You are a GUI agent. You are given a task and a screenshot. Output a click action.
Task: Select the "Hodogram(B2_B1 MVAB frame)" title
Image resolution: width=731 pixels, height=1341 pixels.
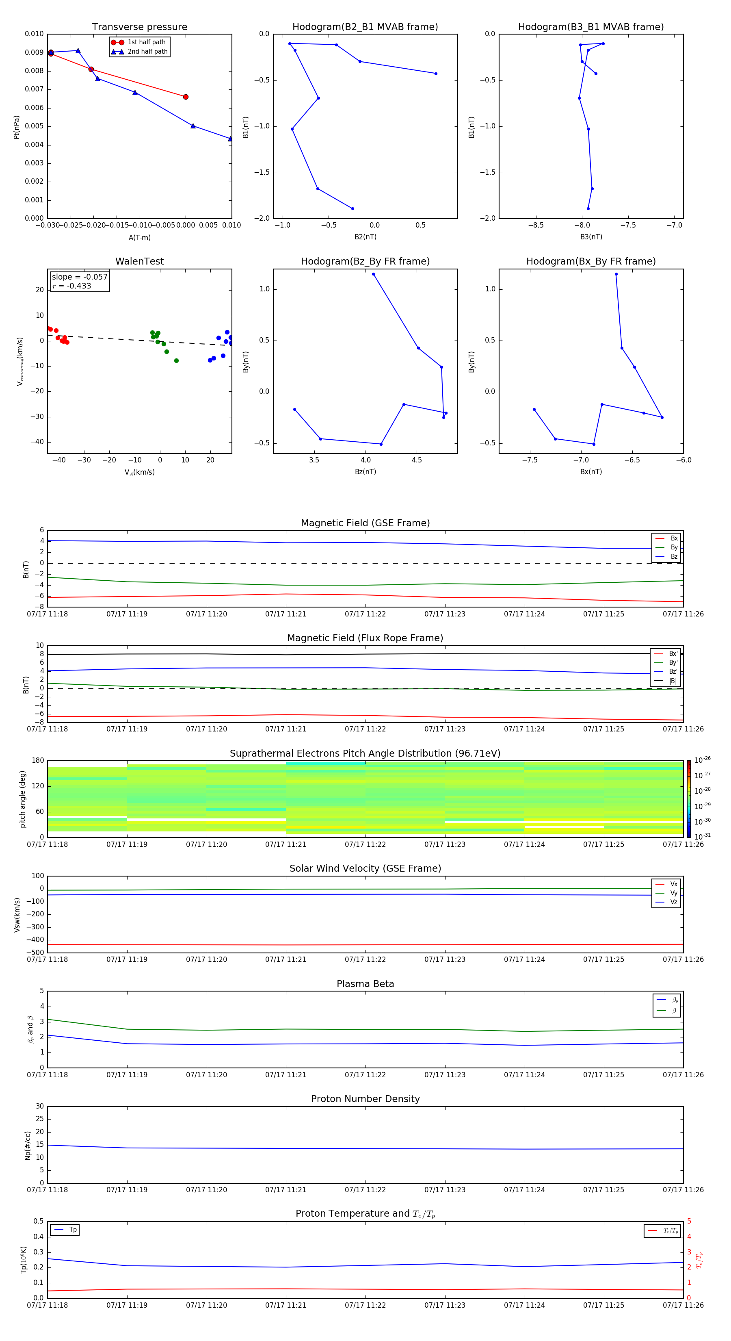click(x=365, y=27)
